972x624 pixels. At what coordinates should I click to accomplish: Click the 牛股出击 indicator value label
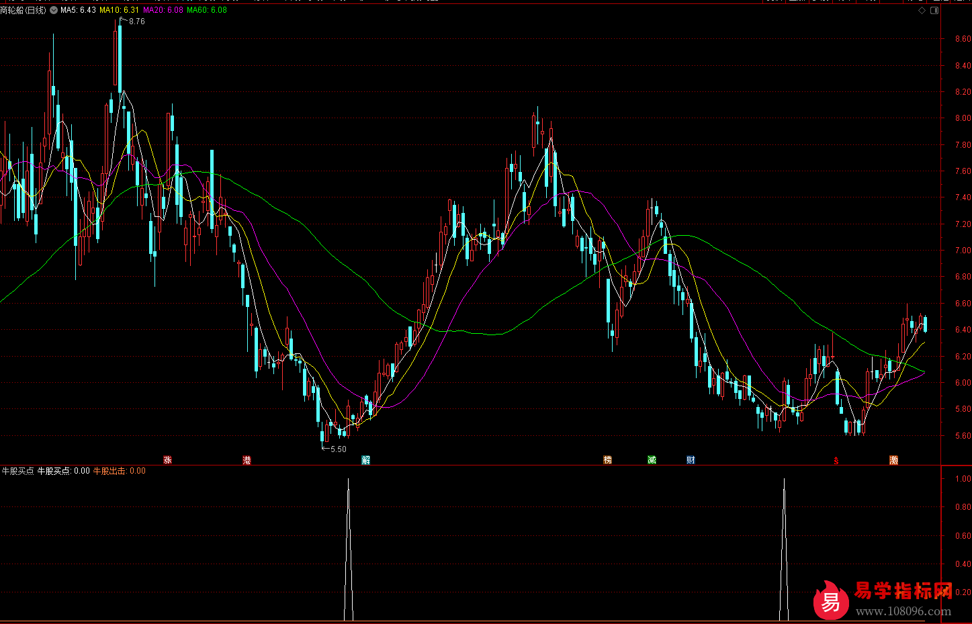(119, 471)
